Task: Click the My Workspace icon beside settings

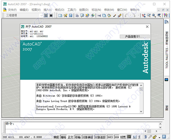Action: click(x=51, y=15)
